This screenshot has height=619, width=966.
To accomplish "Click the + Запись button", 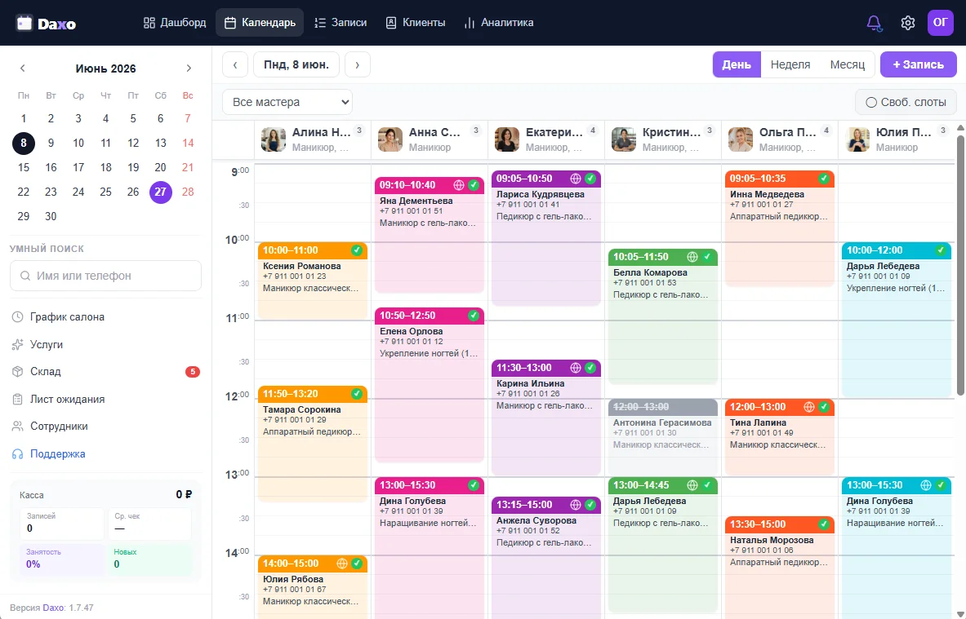I will tap(918, 64).
